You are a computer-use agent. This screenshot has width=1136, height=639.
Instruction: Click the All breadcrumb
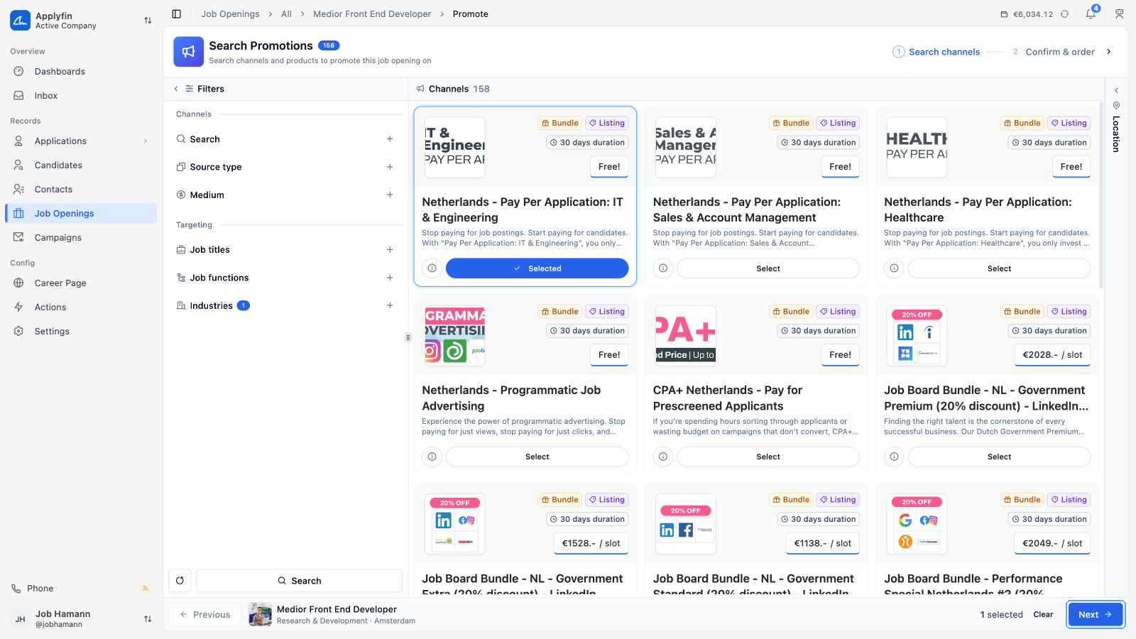(286, 13)
